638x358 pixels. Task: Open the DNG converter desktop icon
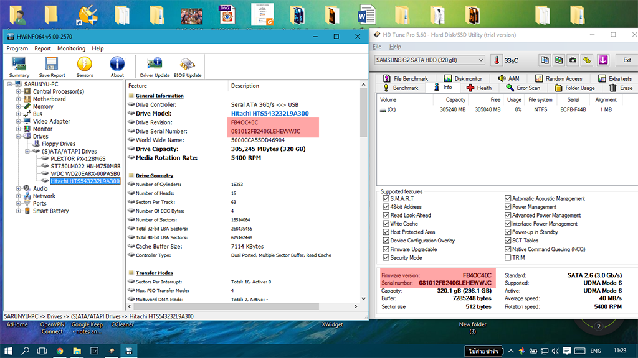(x=227, y=15)
